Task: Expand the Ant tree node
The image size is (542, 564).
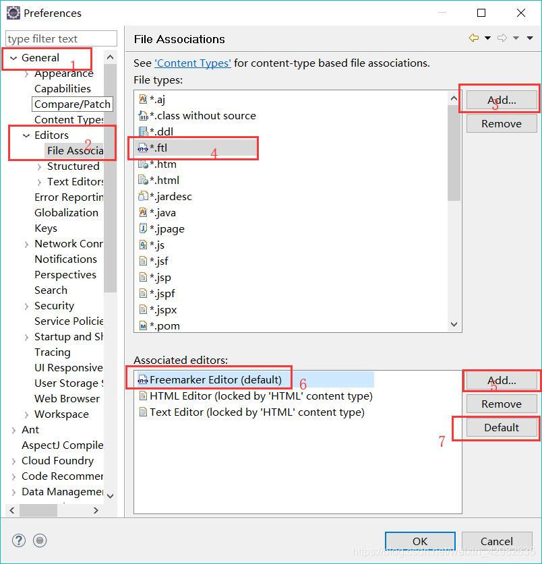Action: coord(13,430)
